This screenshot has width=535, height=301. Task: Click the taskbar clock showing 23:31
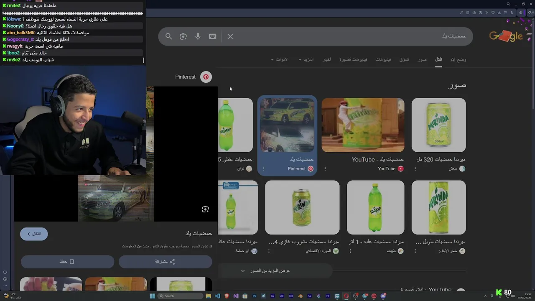(x=525, y=296)
